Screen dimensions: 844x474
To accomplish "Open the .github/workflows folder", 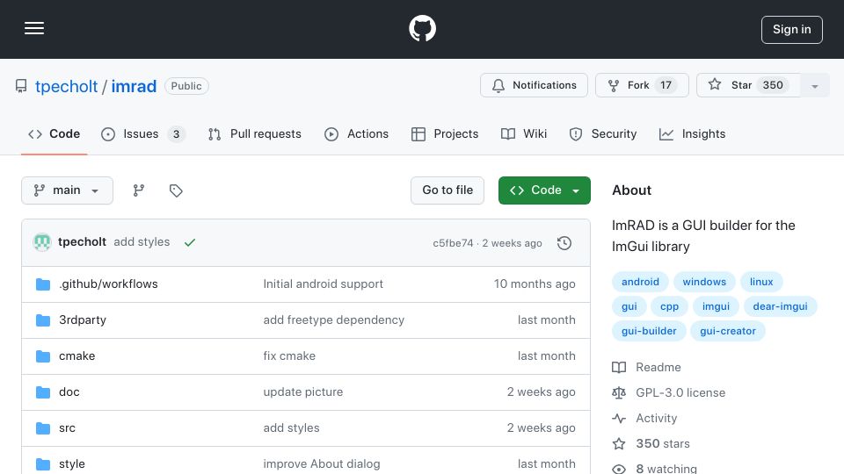I will click(108, 284).
